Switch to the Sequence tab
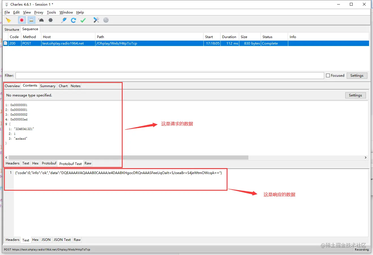373x255 pixels. [x=30, y=29]
